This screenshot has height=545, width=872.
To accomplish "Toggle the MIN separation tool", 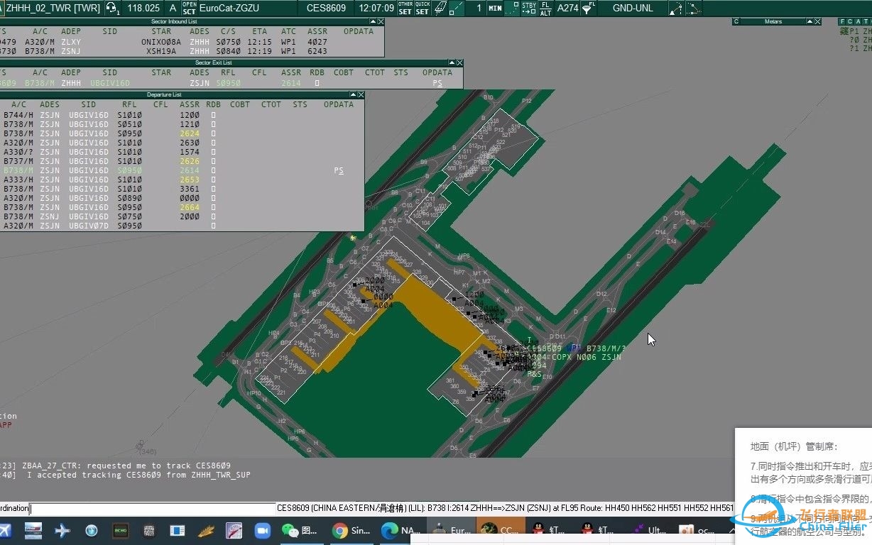I will [x=495, y=9].
